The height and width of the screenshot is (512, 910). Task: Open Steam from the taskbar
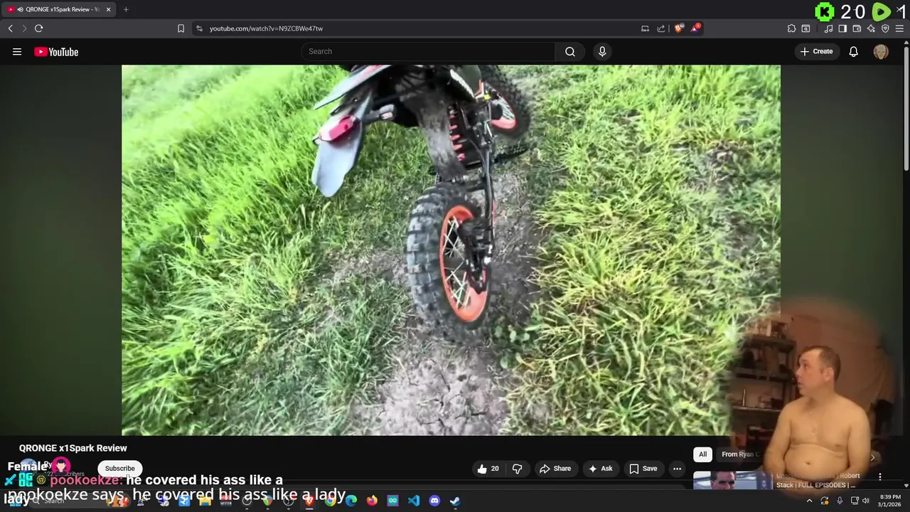pos(455,501)
